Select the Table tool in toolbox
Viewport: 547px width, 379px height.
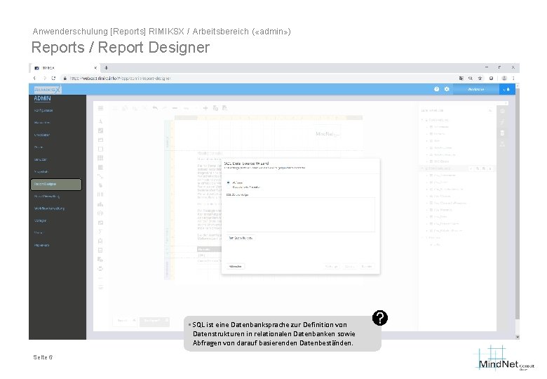point(100,158)
